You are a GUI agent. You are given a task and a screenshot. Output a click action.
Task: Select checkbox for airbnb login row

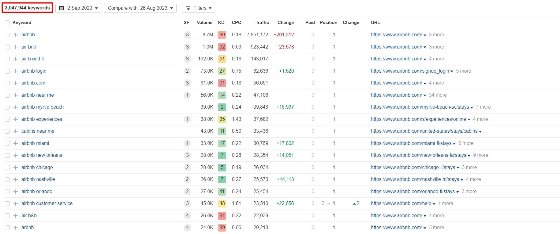pyautogui.click(x=7, y=71)
